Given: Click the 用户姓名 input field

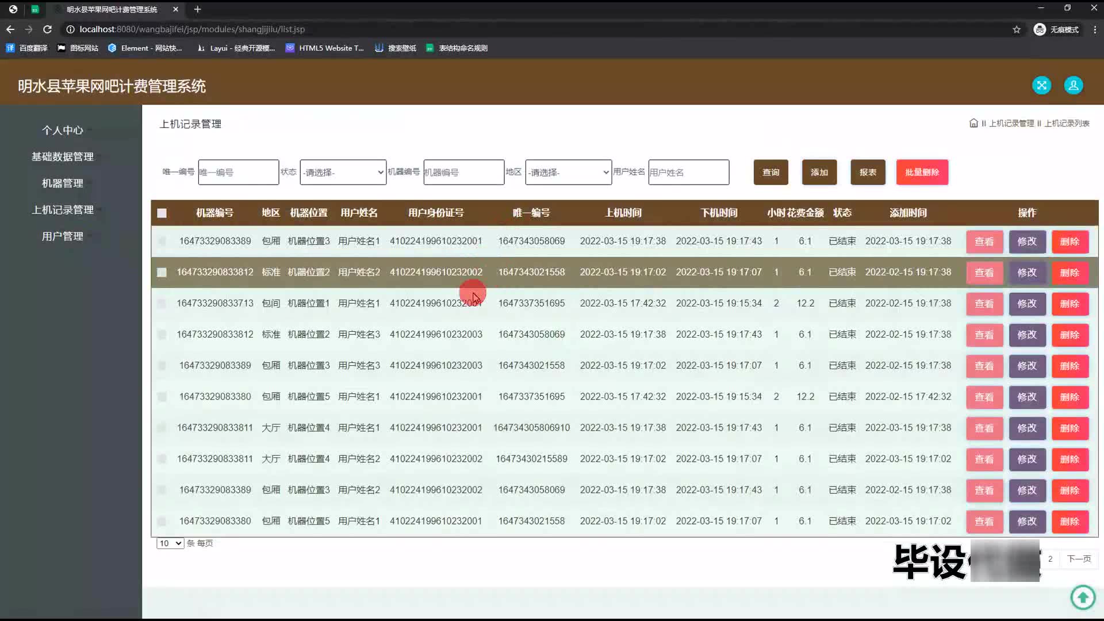Looking at the screenshot, I should pyautogui.click(x=688, y=172).
